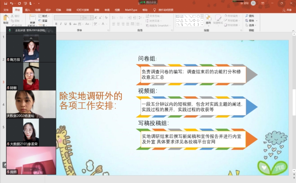Screen dimensions: 296x183
Task: Click the 视频组 description text box
Action: [193, 107]
